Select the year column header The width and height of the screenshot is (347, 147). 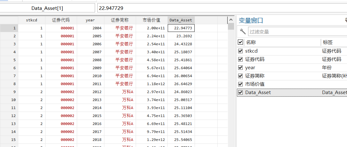pyautogui.click(x=91, y=20)
